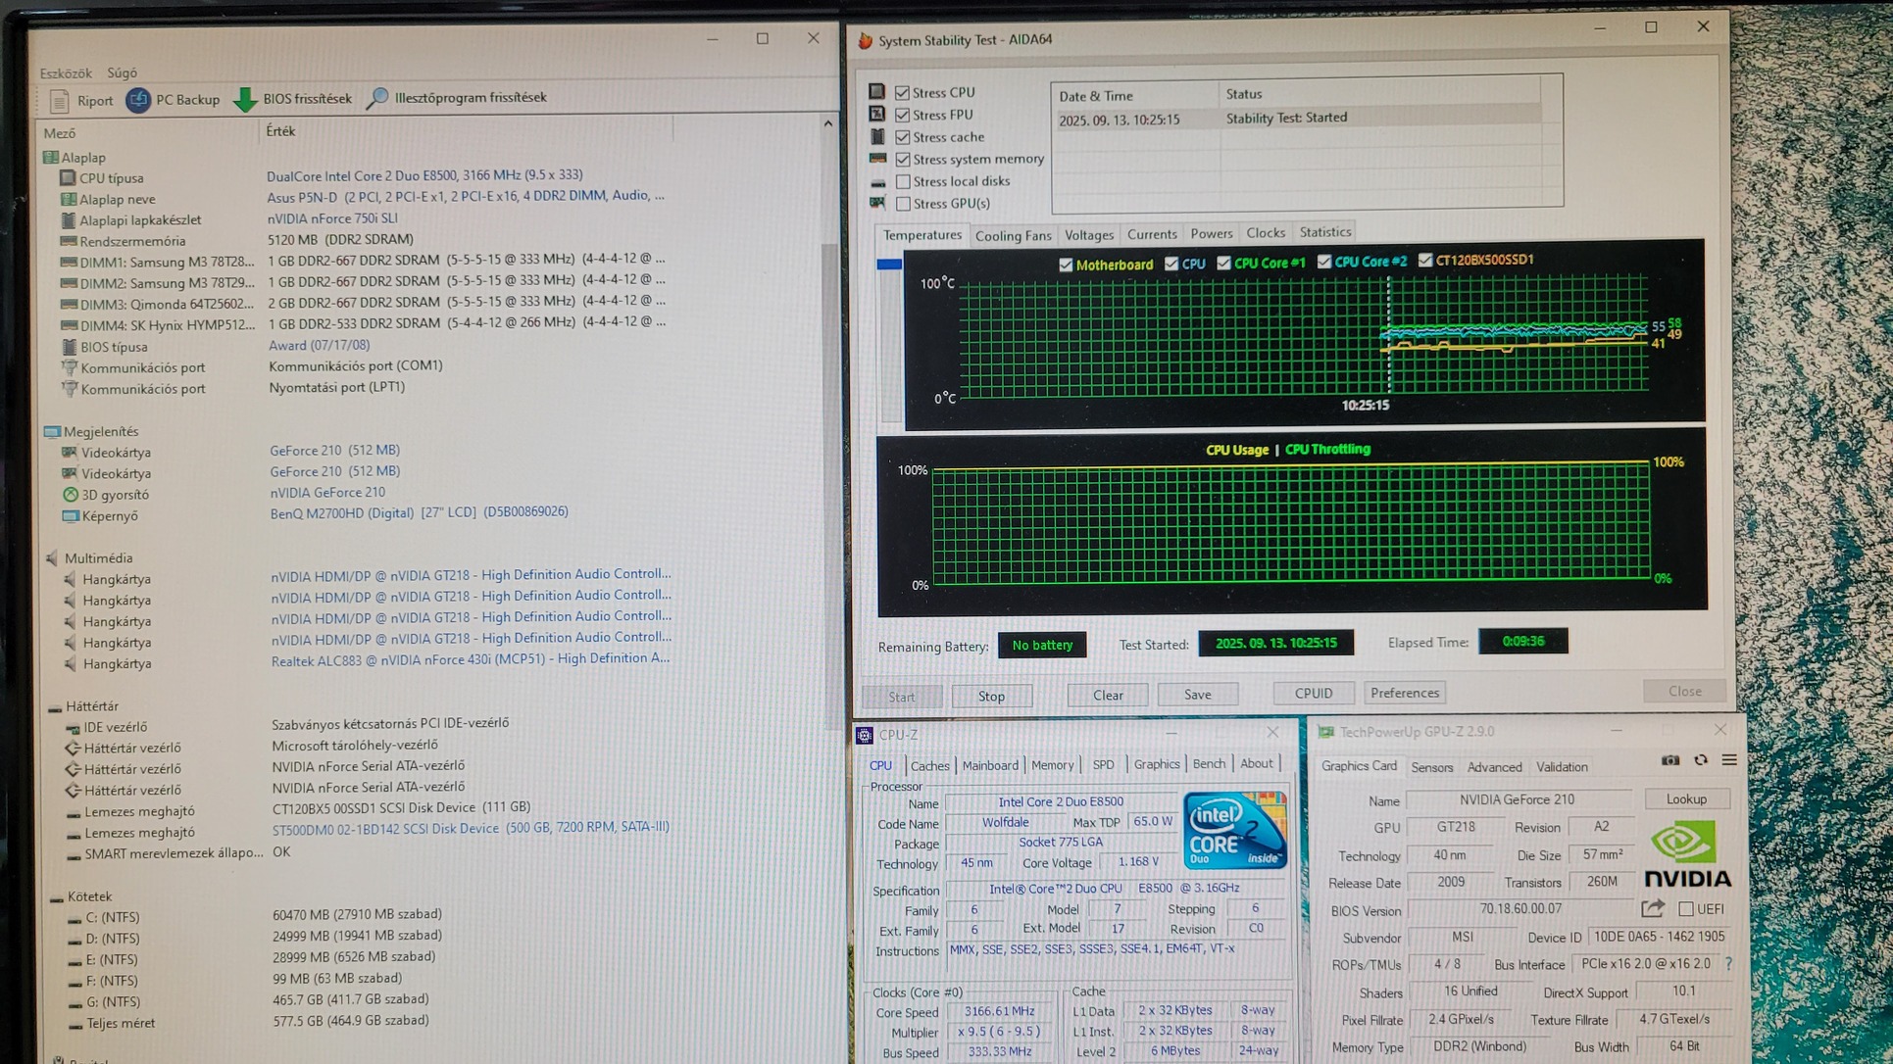Toggle UEFI checkbox in GPU-Z
Screen dimensions: 1893x1064
point(1686,909)
